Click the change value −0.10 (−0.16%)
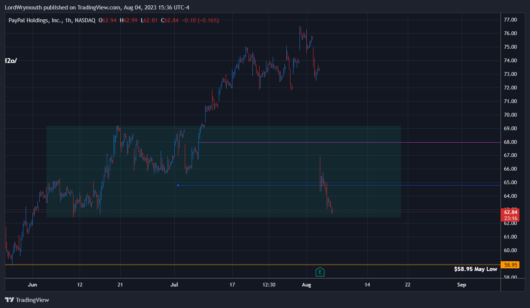The width and height of the screenshot is (530, 308). (x=200, y=20)
